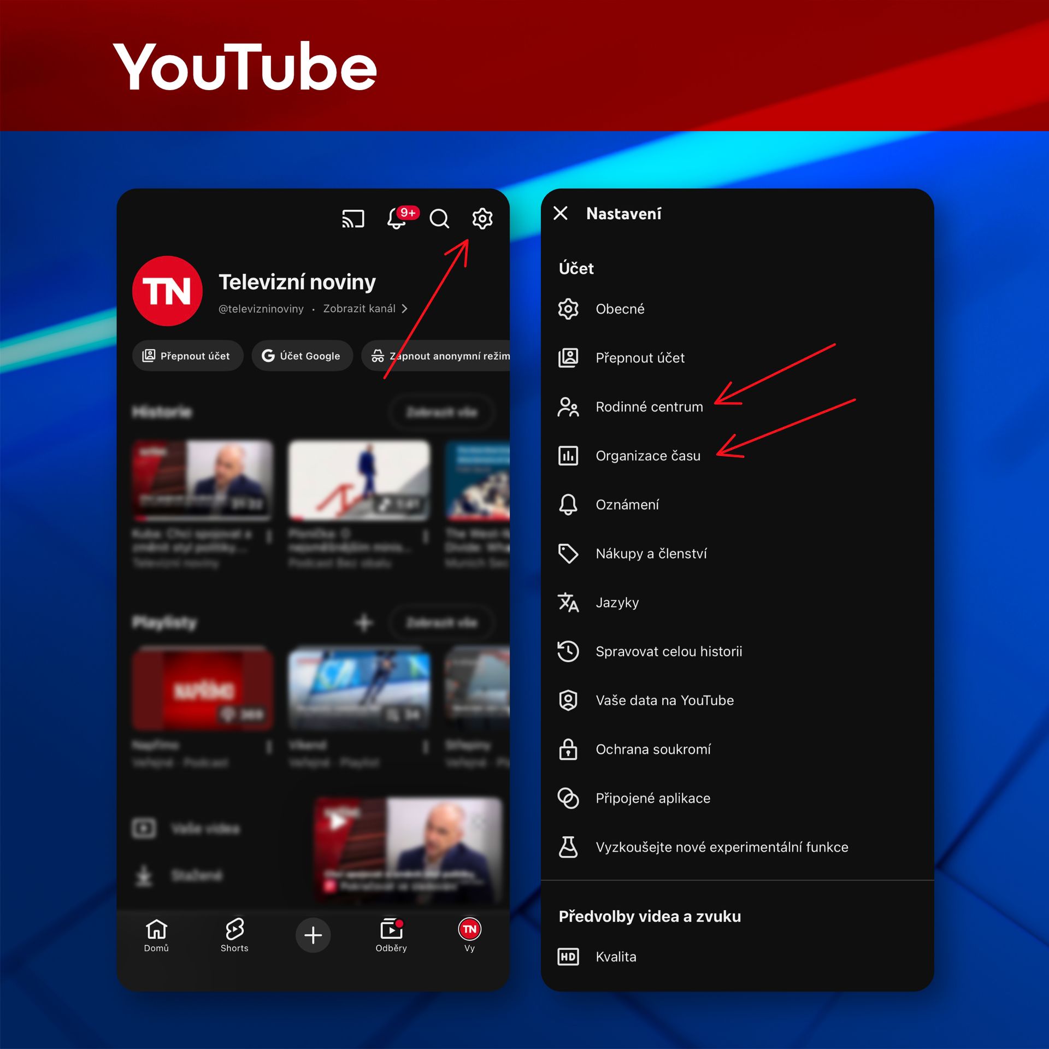Click the Zobrazit kanál link
The height and width of the screenshot is (1049, 1049).
tap(359, 309)
